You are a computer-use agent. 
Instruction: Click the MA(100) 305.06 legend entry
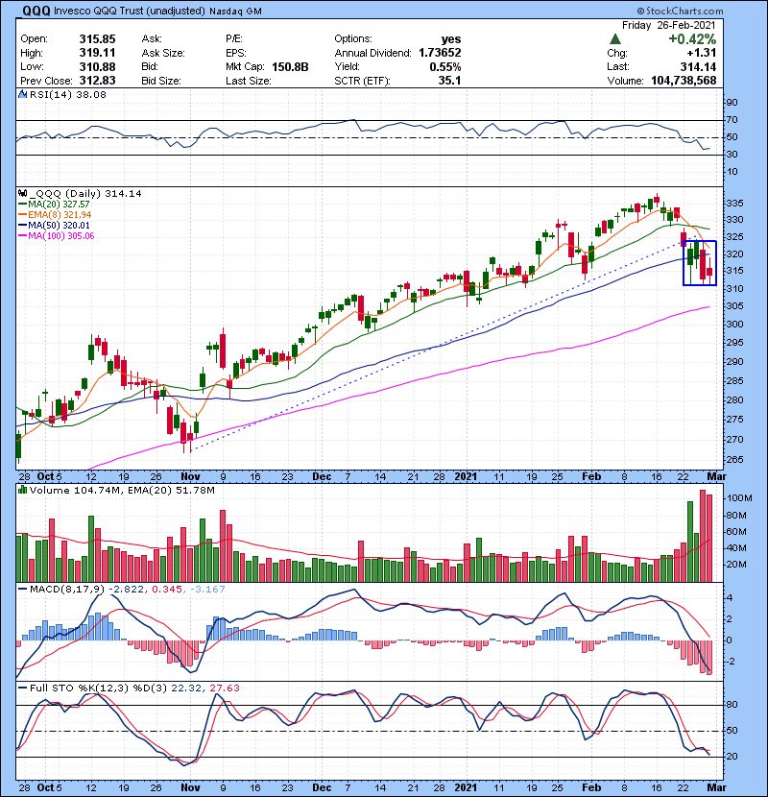pos(61,236)
